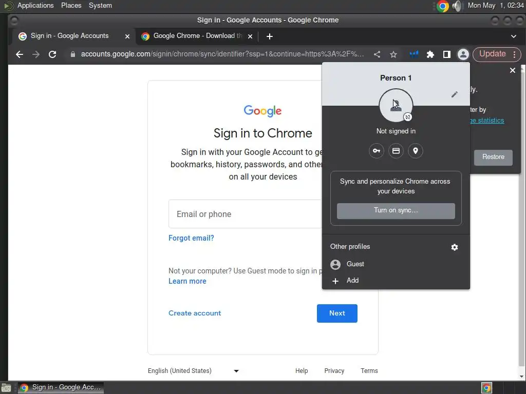Open the Help footer link

coord(302,371)
